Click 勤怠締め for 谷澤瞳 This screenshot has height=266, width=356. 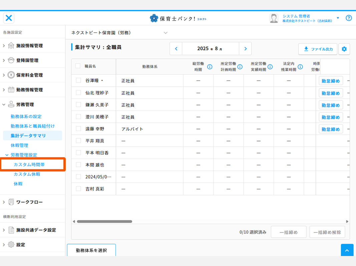(331, 81)
